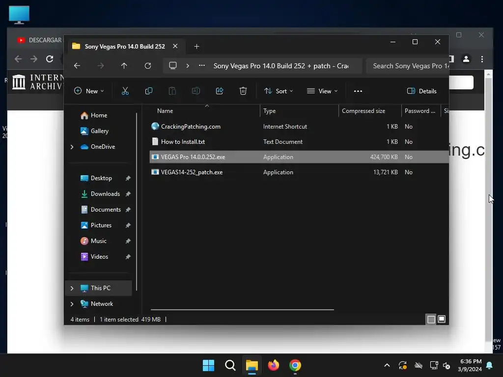The width and height of the screenshot is (503, 377).
Task: Click the Search Sony Vegas Pro field
Action: (x=408, y=66)
